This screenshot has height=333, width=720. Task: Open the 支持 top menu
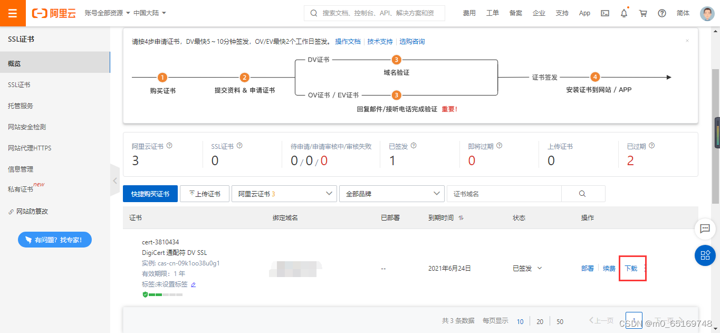[x=562, y=13]
